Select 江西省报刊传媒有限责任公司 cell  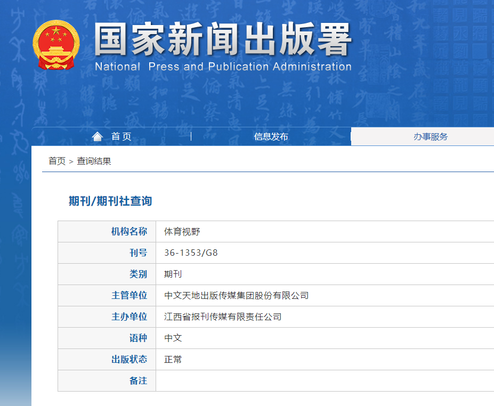pyautogui.click(x=223, y=317)
